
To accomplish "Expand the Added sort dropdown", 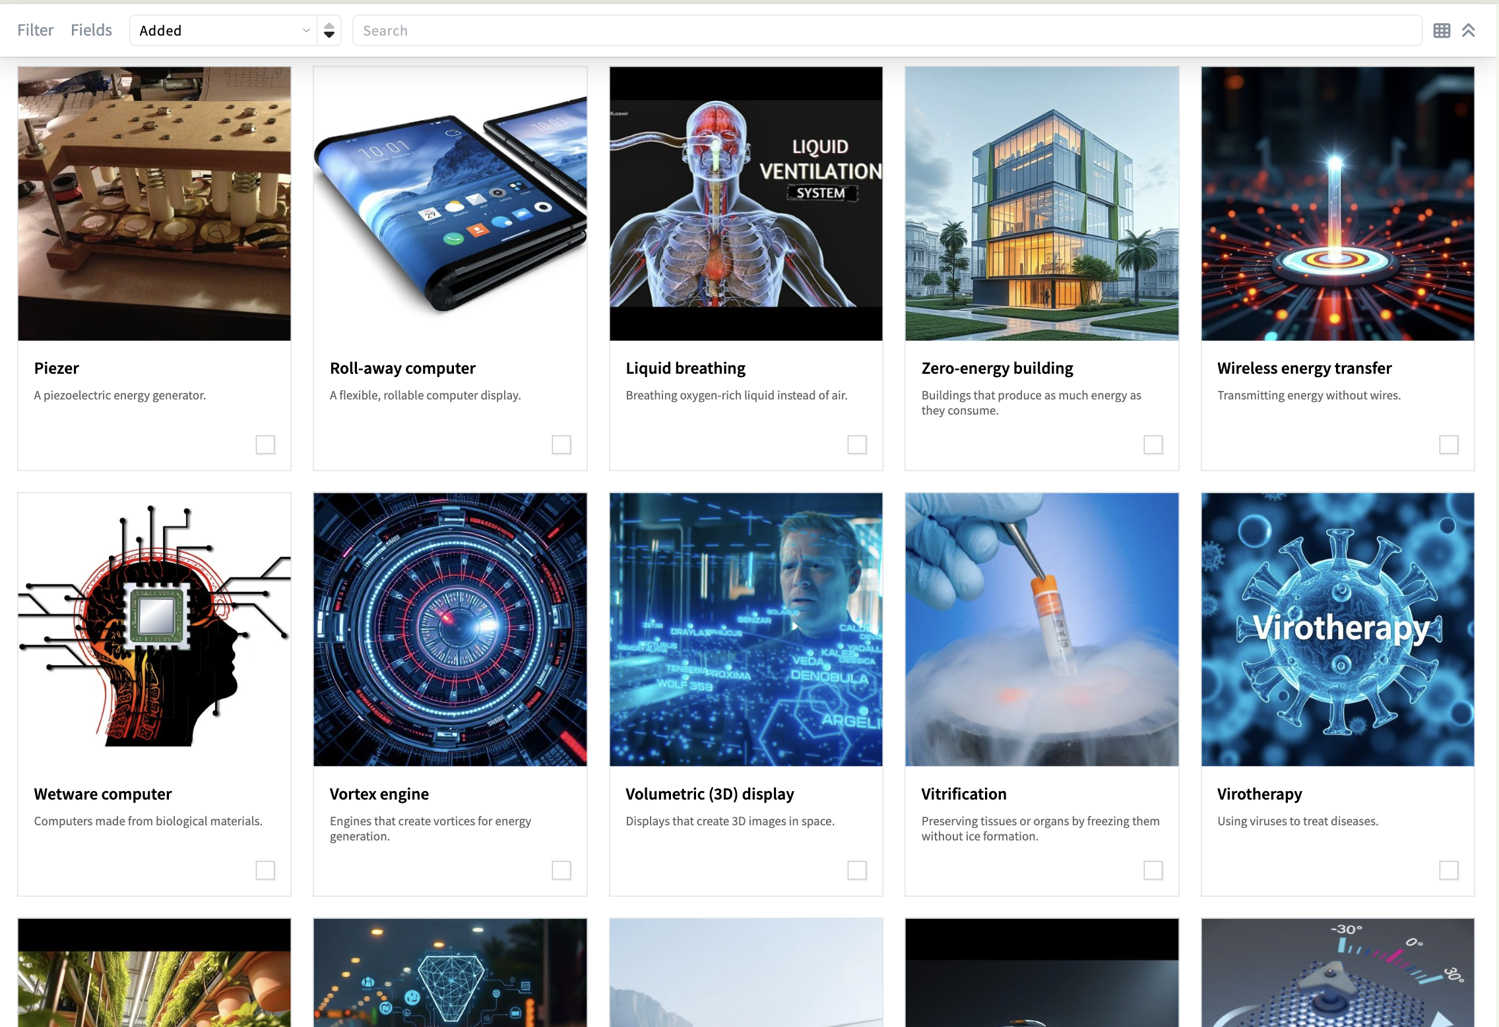I will coord(223,30).
